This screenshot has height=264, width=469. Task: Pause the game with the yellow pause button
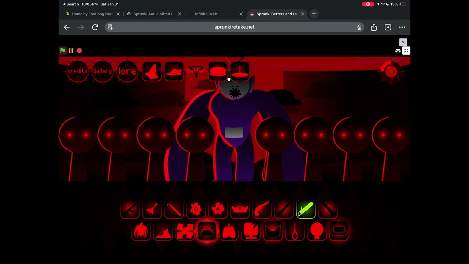[71, 51]
